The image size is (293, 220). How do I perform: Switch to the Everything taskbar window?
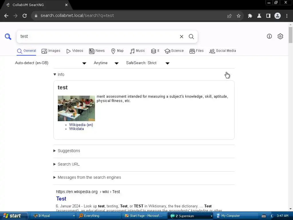pos(99,216)
